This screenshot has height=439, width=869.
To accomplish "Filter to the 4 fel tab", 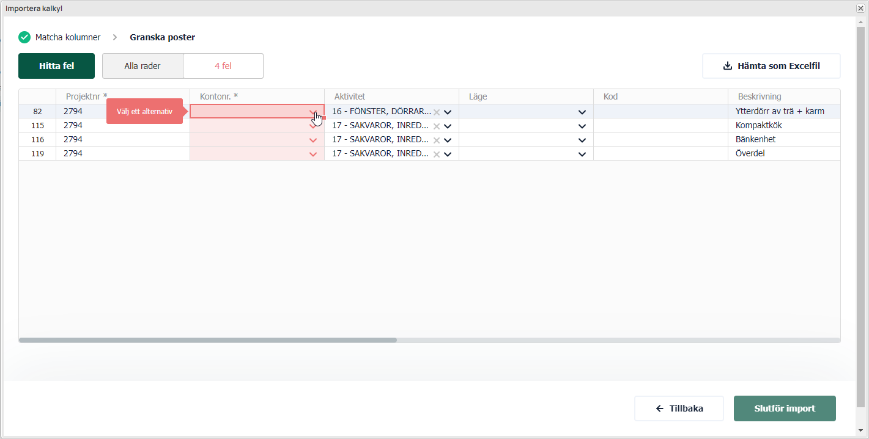I will [x=223, y=66].
